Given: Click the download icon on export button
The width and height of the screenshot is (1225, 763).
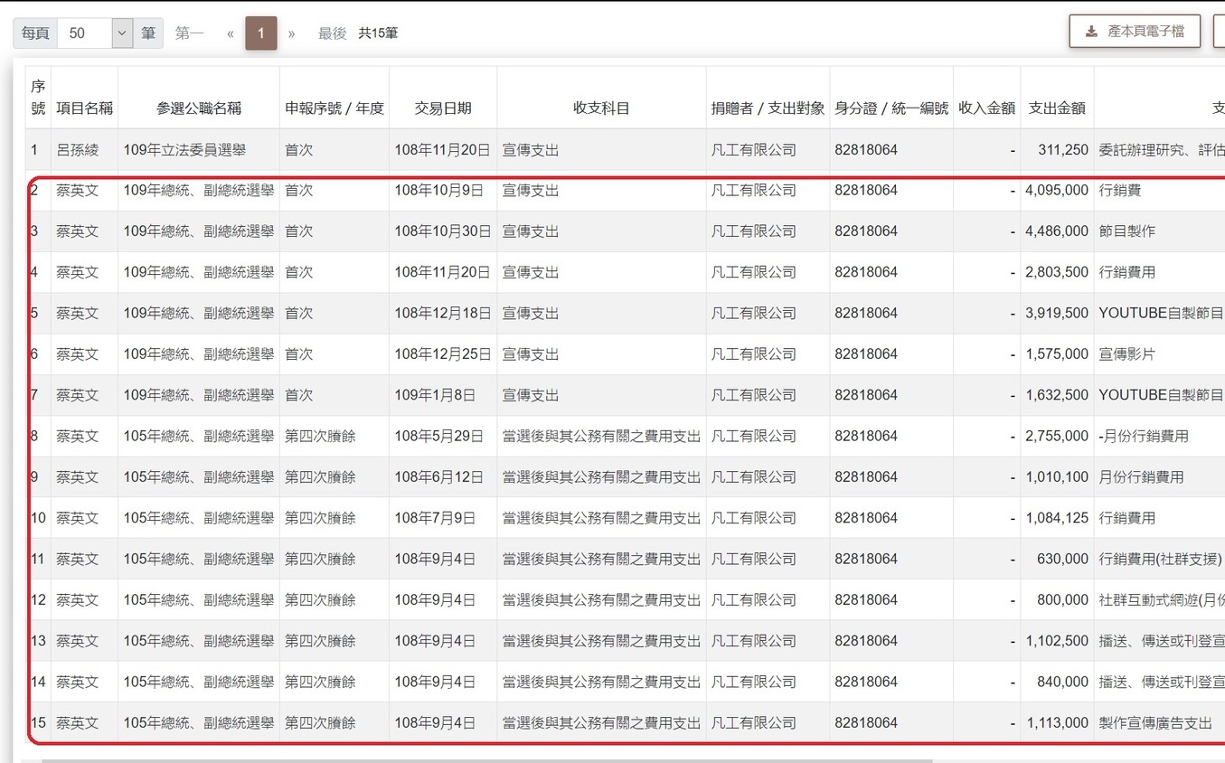Looking at the screenshot, I should [1091, 31].
